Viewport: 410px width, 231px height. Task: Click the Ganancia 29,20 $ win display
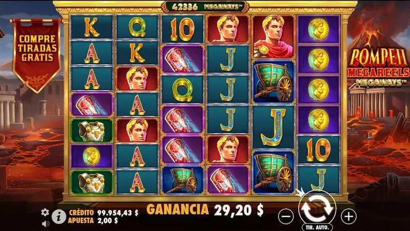pos(204,209)
